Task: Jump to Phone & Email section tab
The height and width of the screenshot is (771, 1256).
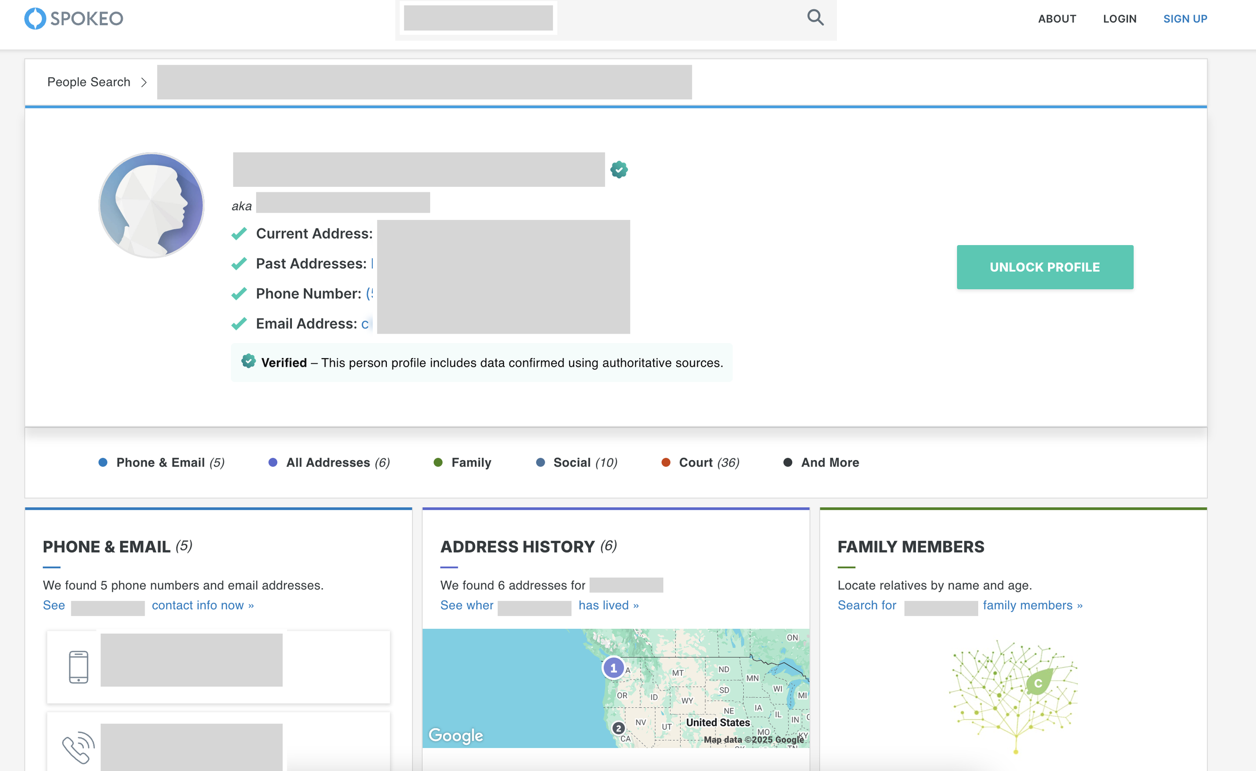Action: [x=161, y=463]
